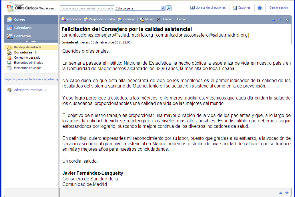Click Responder a todos reply-all icon
295x197 pixels.
coord(86,19)
